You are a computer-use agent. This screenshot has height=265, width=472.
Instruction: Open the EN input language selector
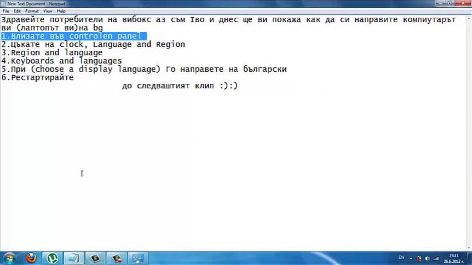pyautogui.click(x=401, y=258)
